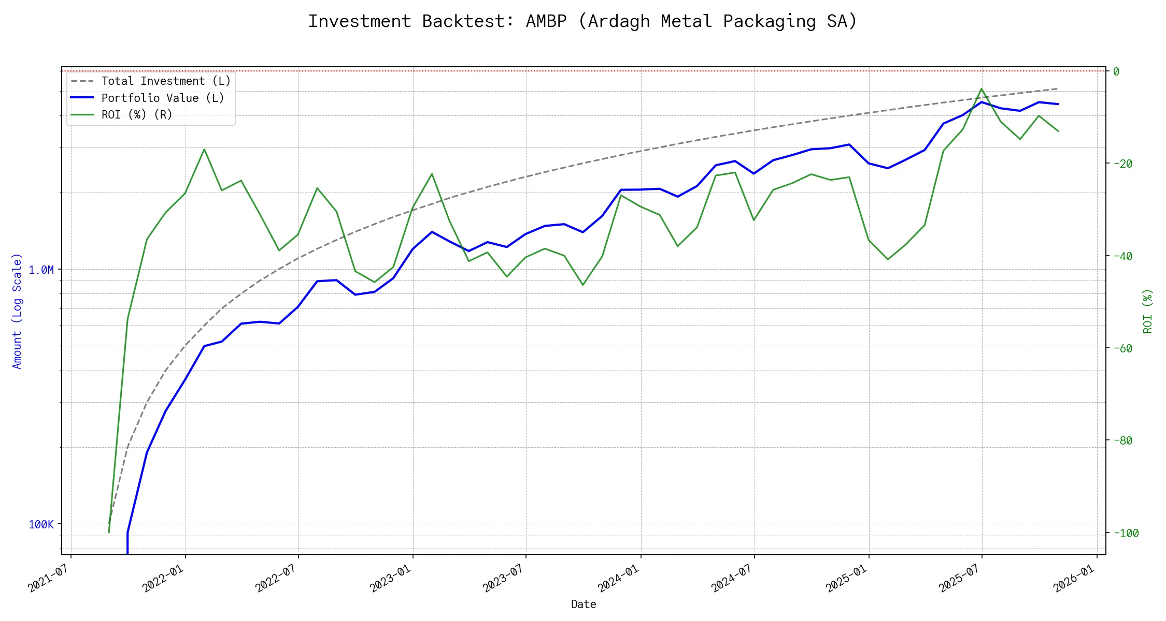Click the blue legend line sample
This screenshot has height=621, width=1166.
(x=82, y=98)
